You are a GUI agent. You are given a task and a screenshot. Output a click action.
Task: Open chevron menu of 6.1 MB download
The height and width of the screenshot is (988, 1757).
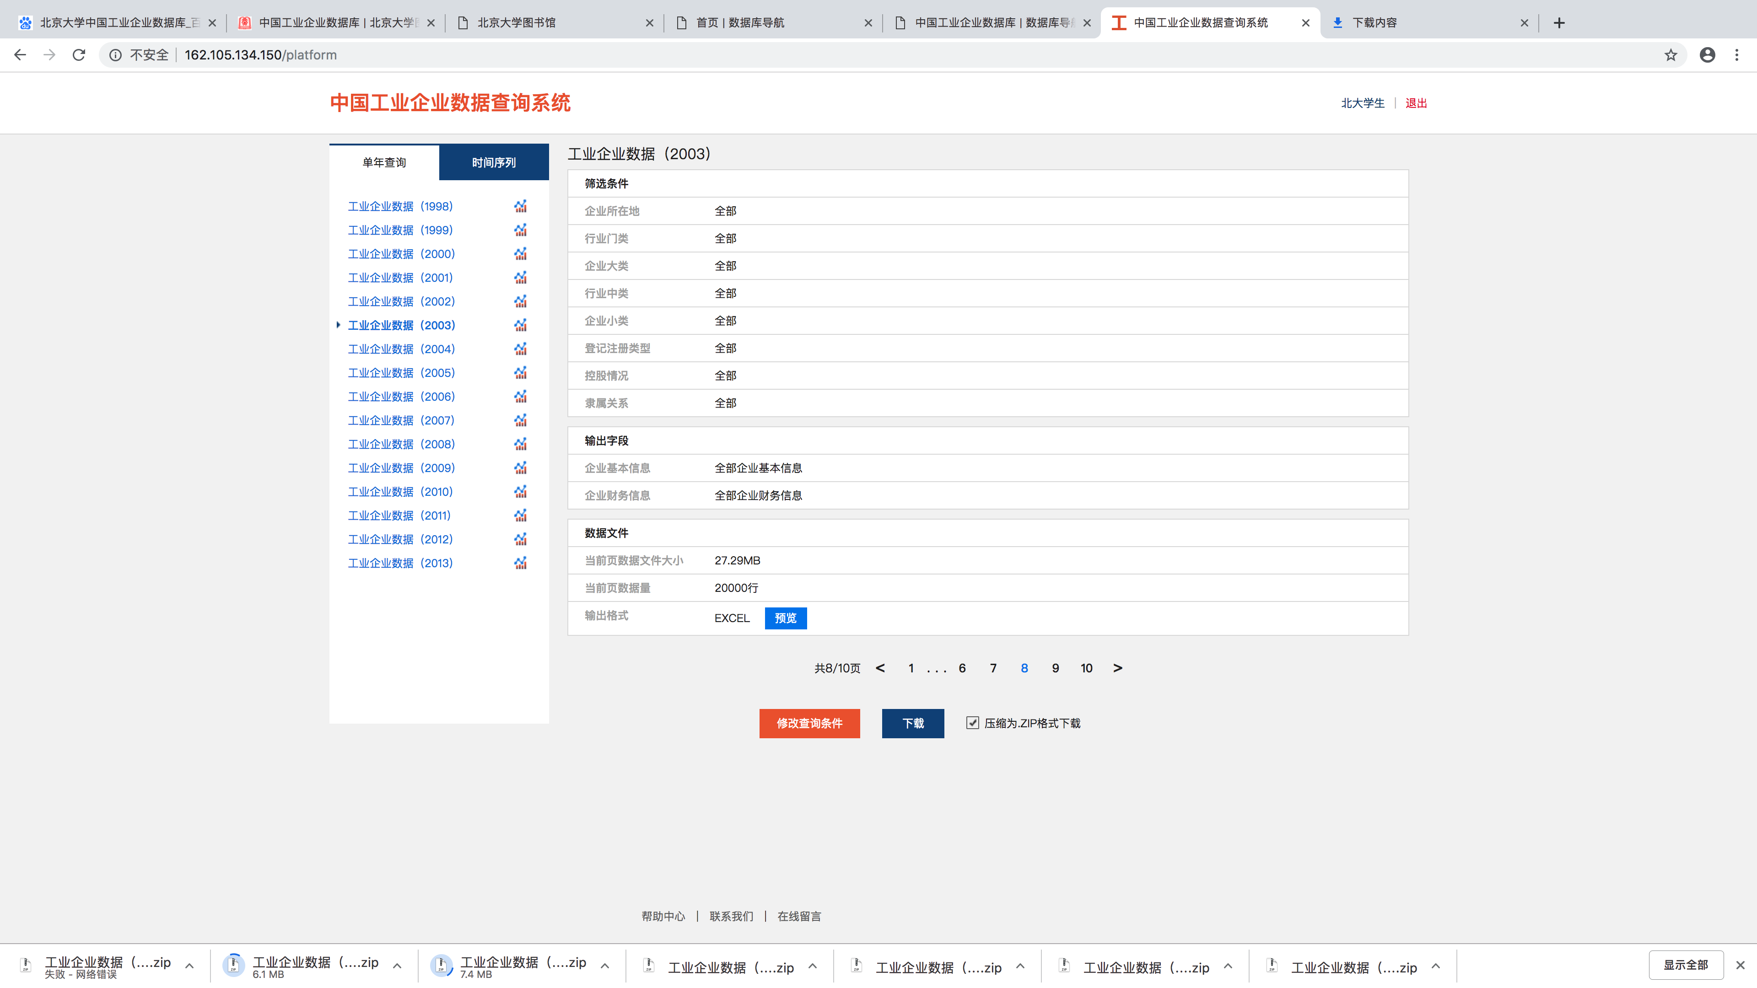pos(397,966)
